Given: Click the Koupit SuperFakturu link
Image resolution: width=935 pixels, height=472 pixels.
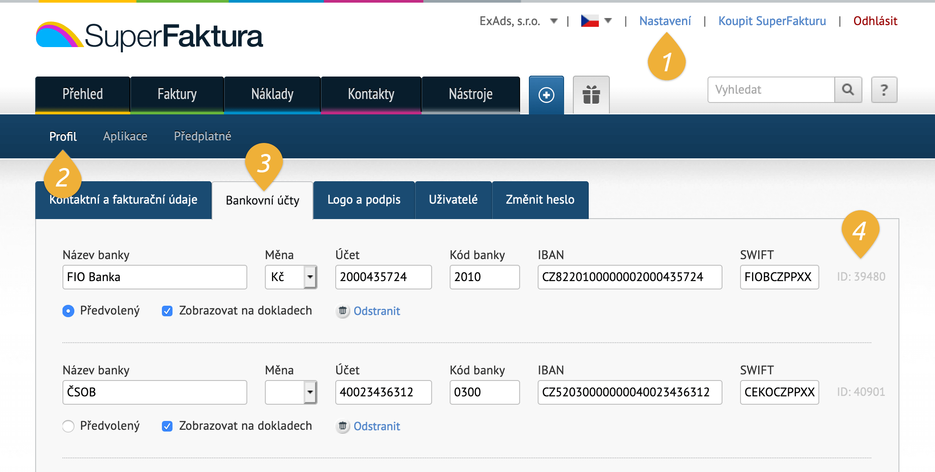Looking at the screenshot, I should pos(772,21).
